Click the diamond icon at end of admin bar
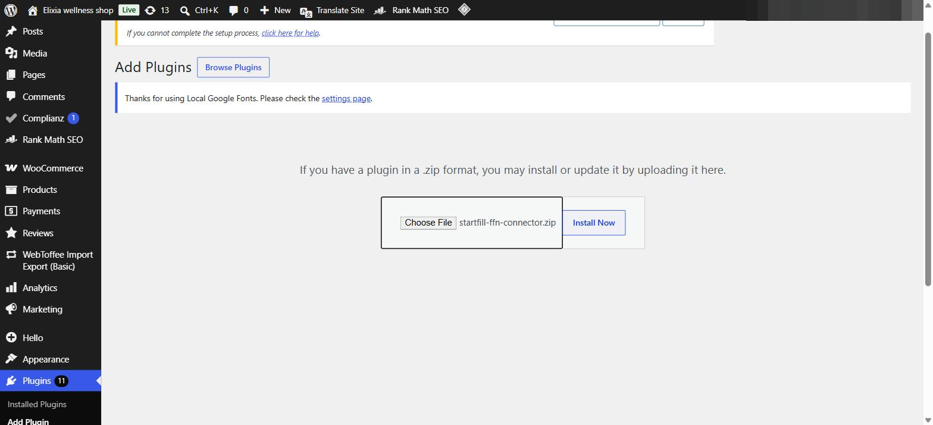This screenshot has width=933, height=425. [464, 10]
